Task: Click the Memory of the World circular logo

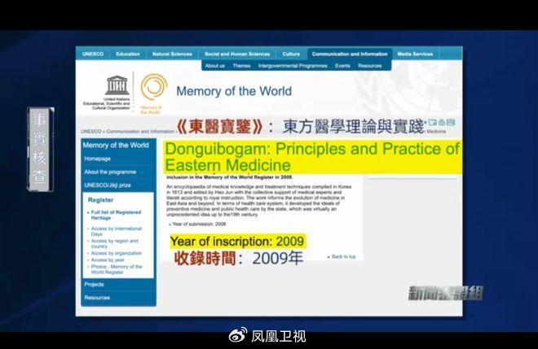Action: point(154,87)
